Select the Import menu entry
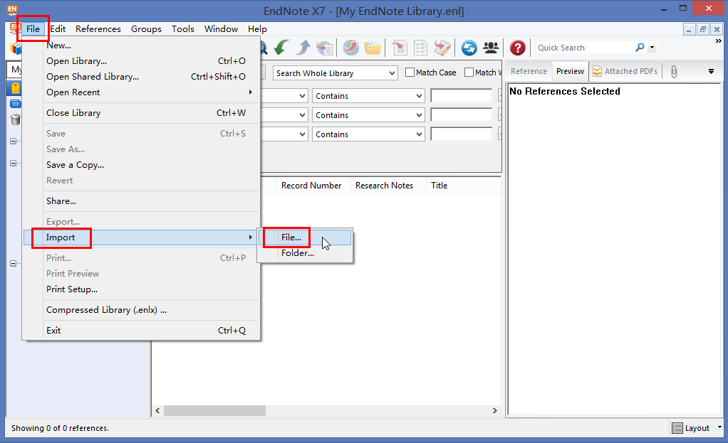The height and width of the screenshot is (443, 728). 141,237
